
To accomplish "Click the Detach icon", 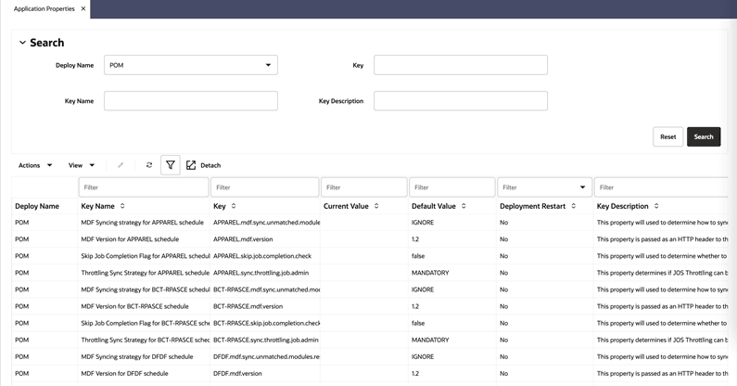I will [191, 165].
